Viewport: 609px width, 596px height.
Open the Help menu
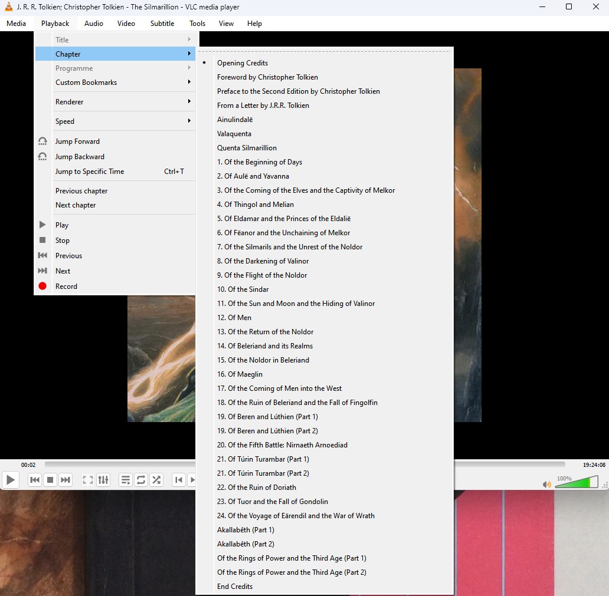(x=254, y=23)
